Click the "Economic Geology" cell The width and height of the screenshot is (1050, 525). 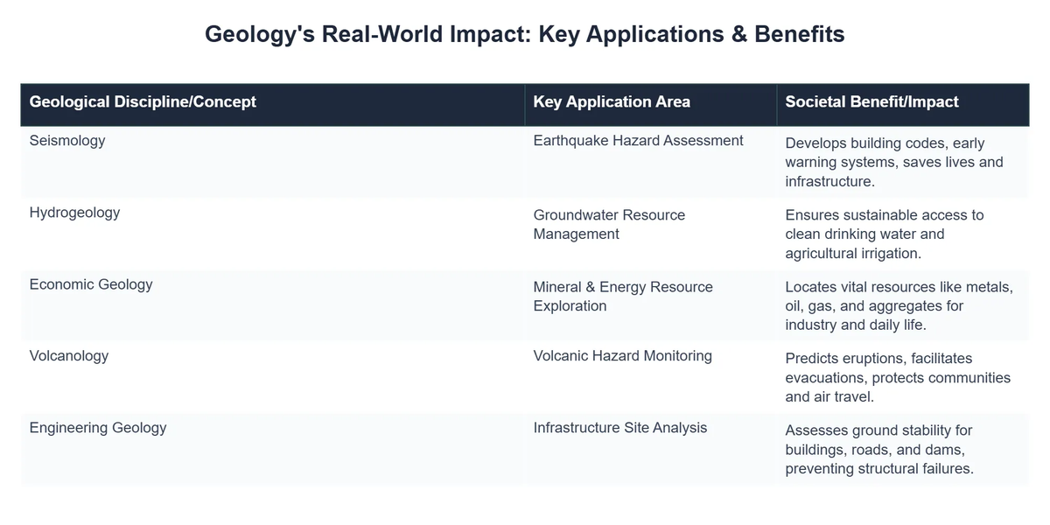(273, 305)
